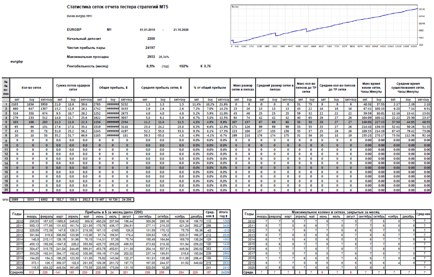
Task: Click the Среднее время существования сетки header
Action: click(x=408, y=88)
